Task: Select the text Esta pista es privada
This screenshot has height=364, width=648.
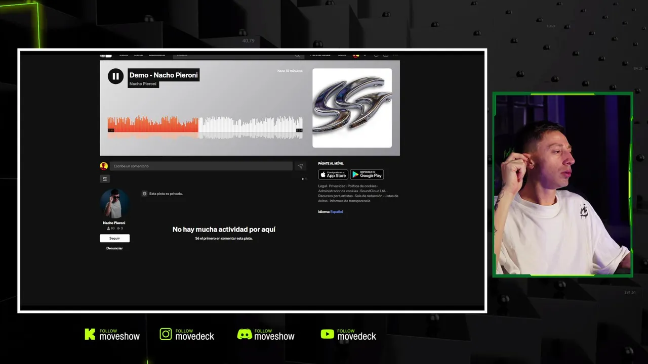Action: point(166,194)
